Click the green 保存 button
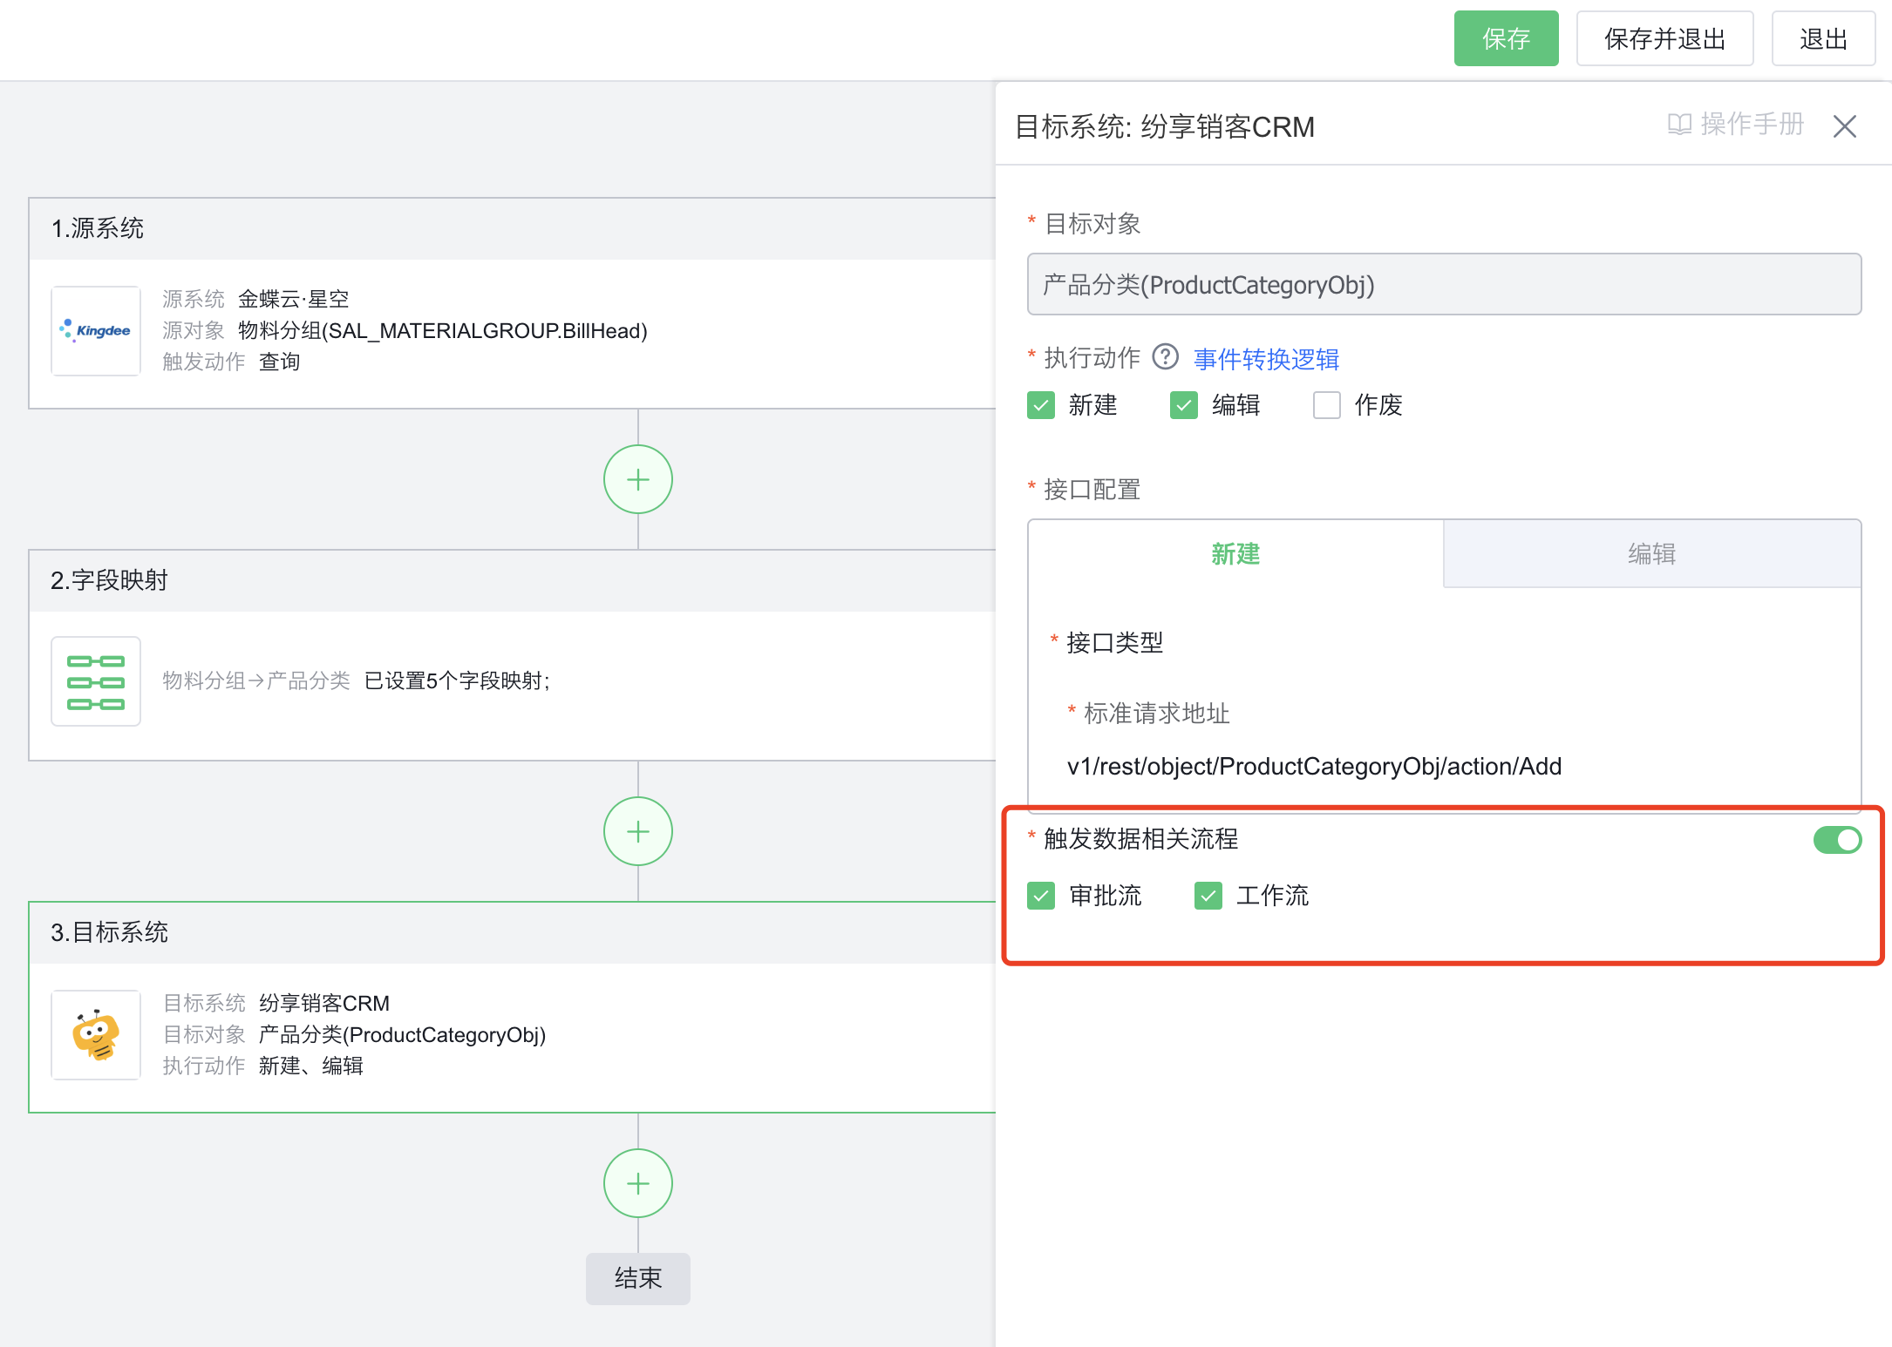This screenshot has height=1347, width=1892. coord(1505,38)
